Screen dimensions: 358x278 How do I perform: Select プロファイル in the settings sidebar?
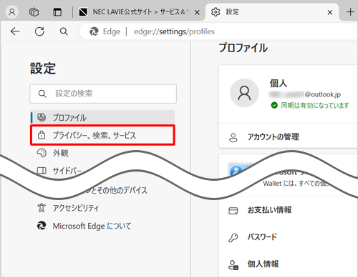coord(102,117)
